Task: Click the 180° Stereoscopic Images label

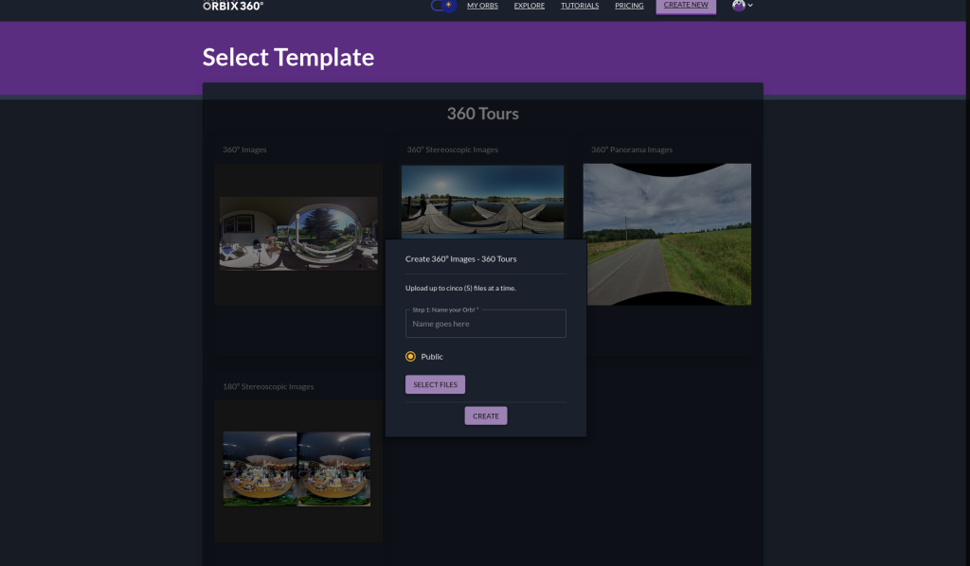Action: click(x=268, y=387)
